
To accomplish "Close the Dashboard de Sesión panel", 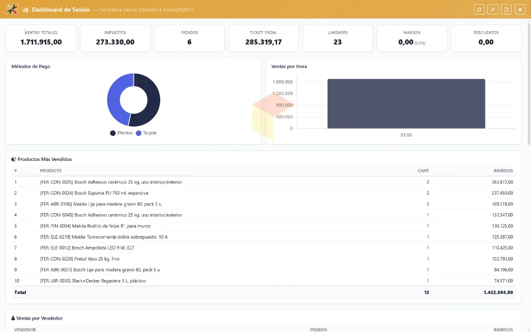I will pyautogui.click(x=520, y=9).
